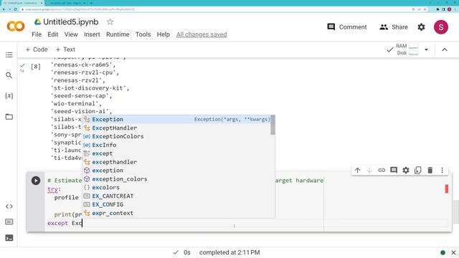Copy link to this cell
The height and width of the screenshot is (258, 459).
(x=382, y=171)
